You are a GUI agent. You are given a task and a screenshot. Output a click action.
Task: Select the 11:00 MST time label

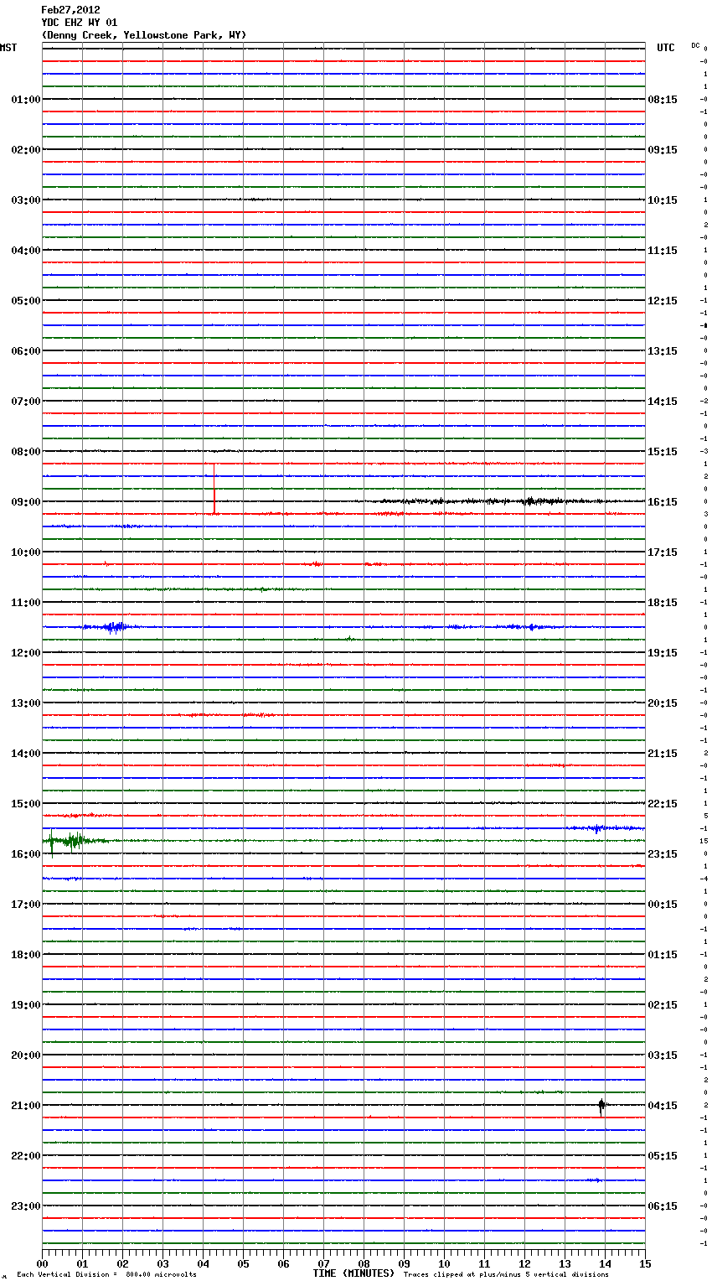click(25, 603)
